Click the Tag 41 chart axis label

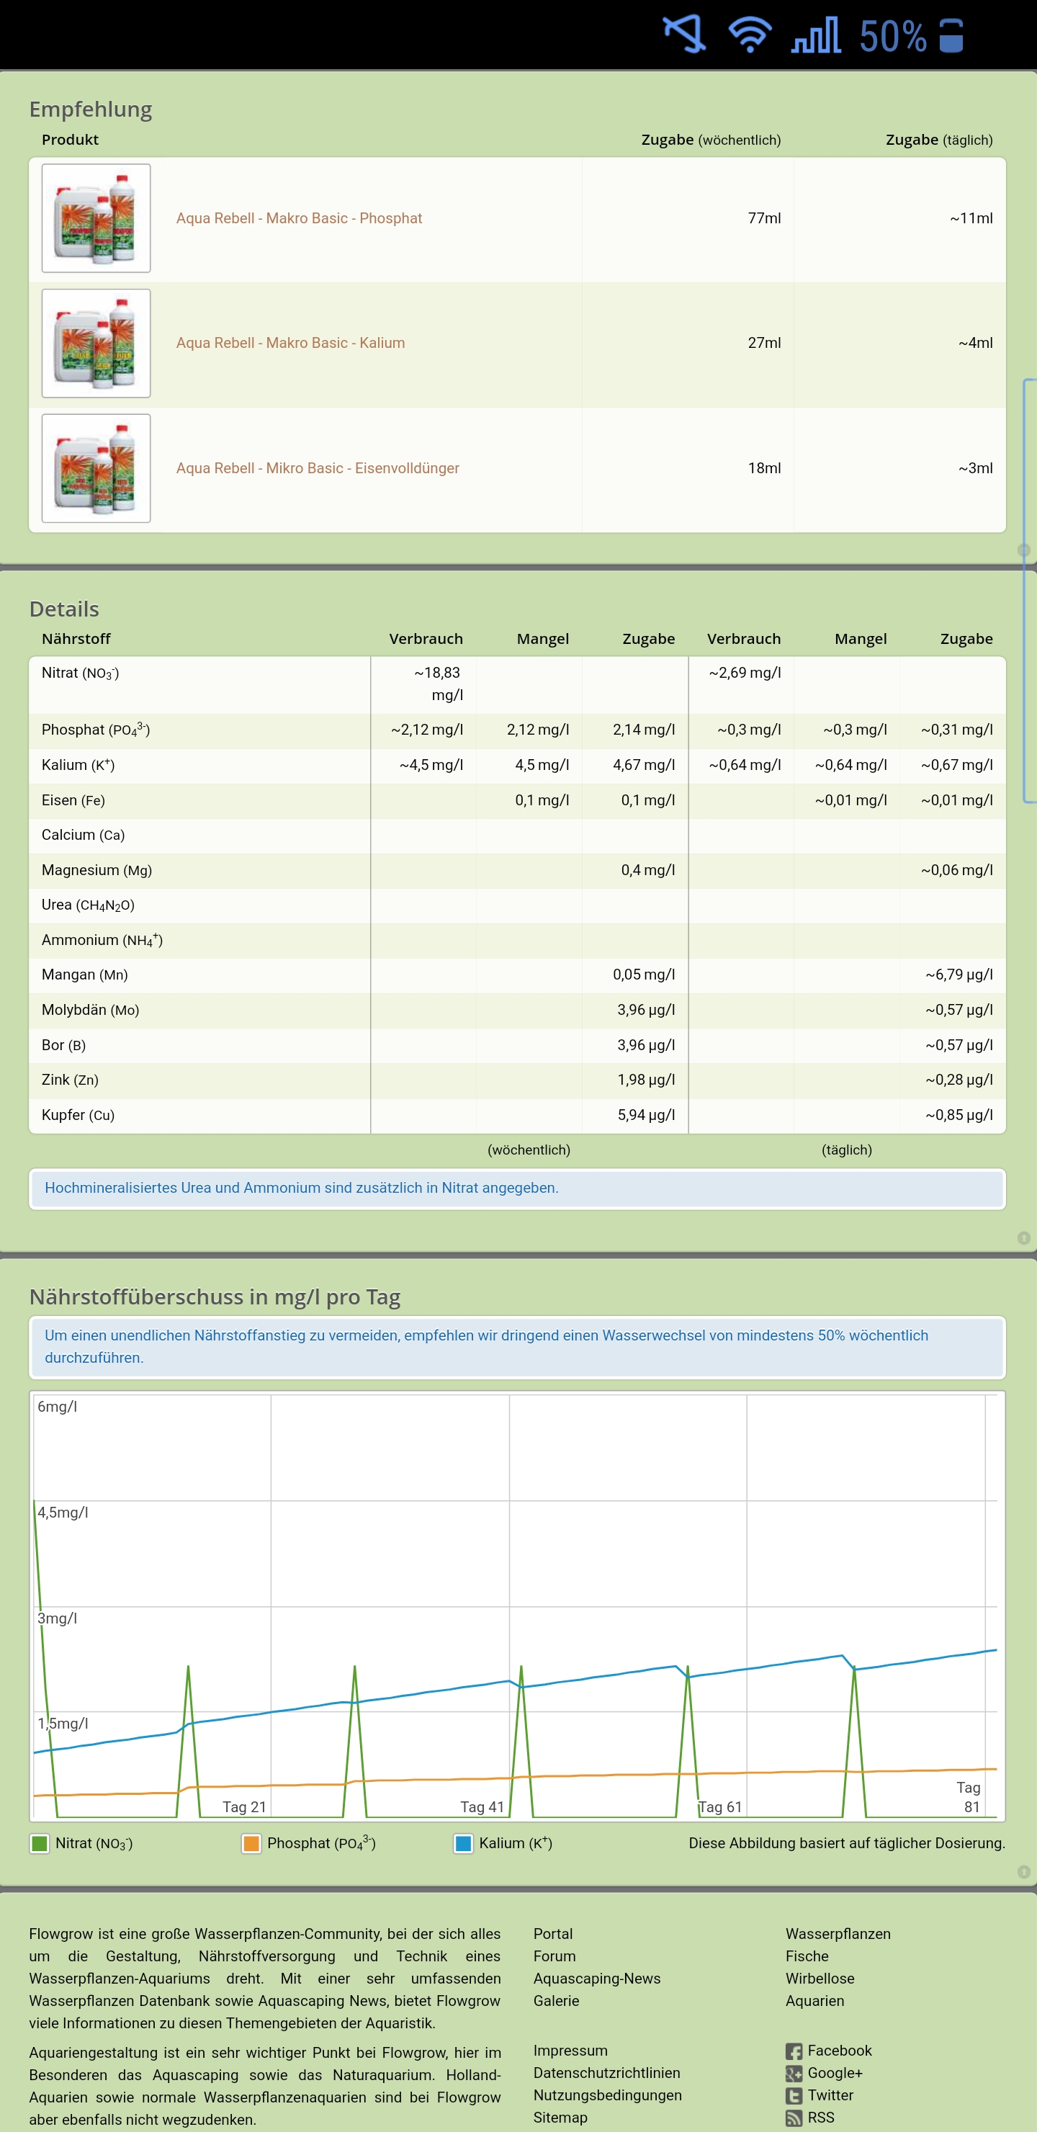tap(482, 1806)
